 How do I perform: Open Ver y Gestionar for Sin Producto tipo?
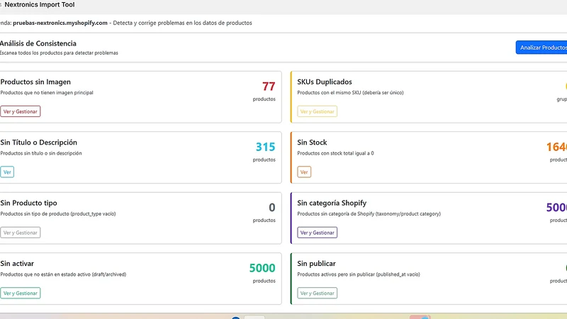coord(21,233)
